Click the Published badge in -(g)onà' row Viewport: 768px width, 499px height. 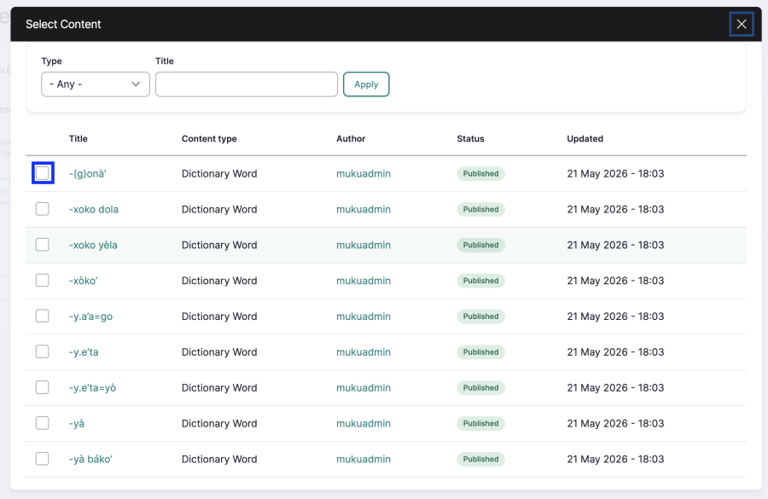[x=481, y=173]
